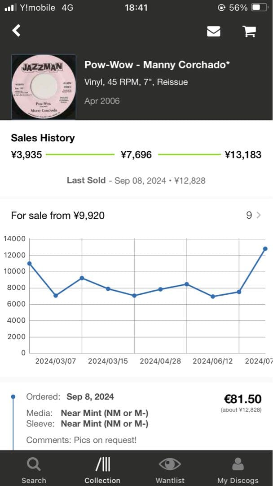
Task: Tap the €81.50 sale price
Action: tap(242, 399)
